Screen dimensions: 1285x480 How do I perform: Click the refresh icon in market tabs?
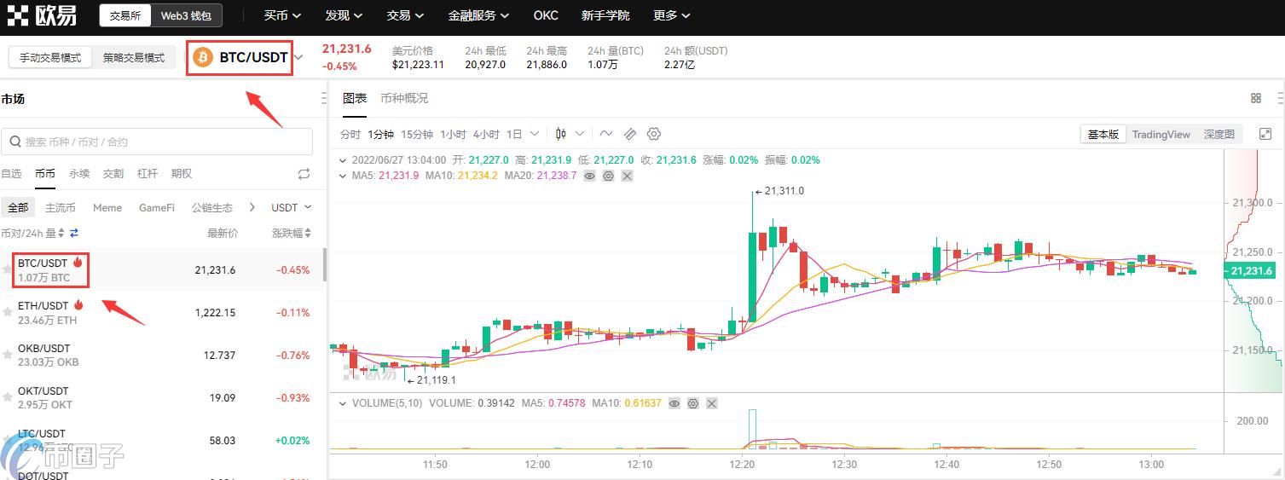coord(304,174)
